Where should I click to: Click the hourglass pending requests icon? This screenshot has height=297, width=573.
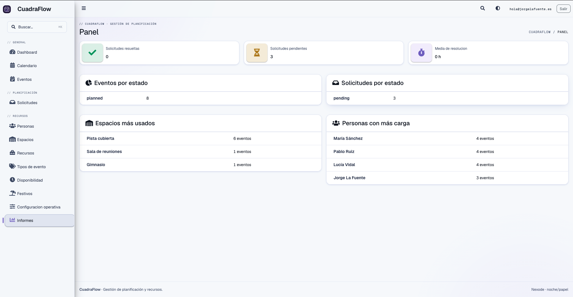[x=257, y=53]
